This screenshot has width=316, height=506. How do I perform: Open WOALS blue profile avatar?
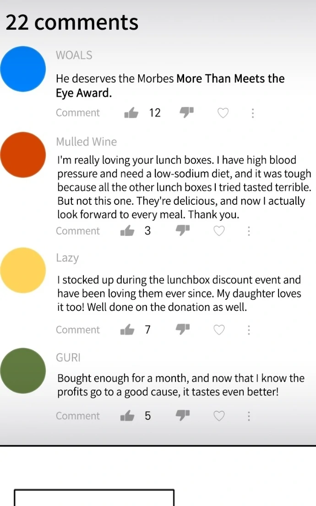23,69
